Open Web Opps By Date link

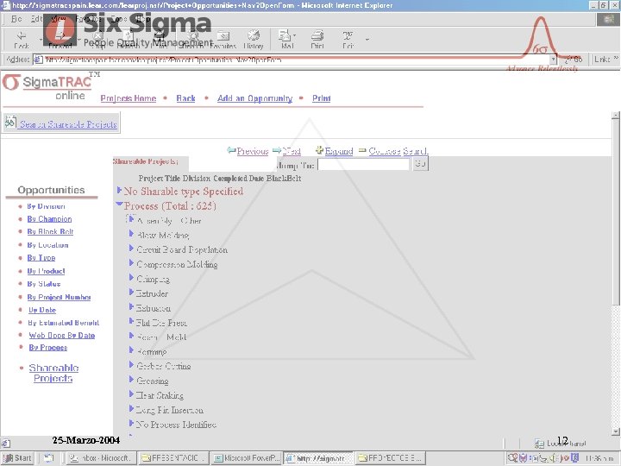tap(62, 335)
